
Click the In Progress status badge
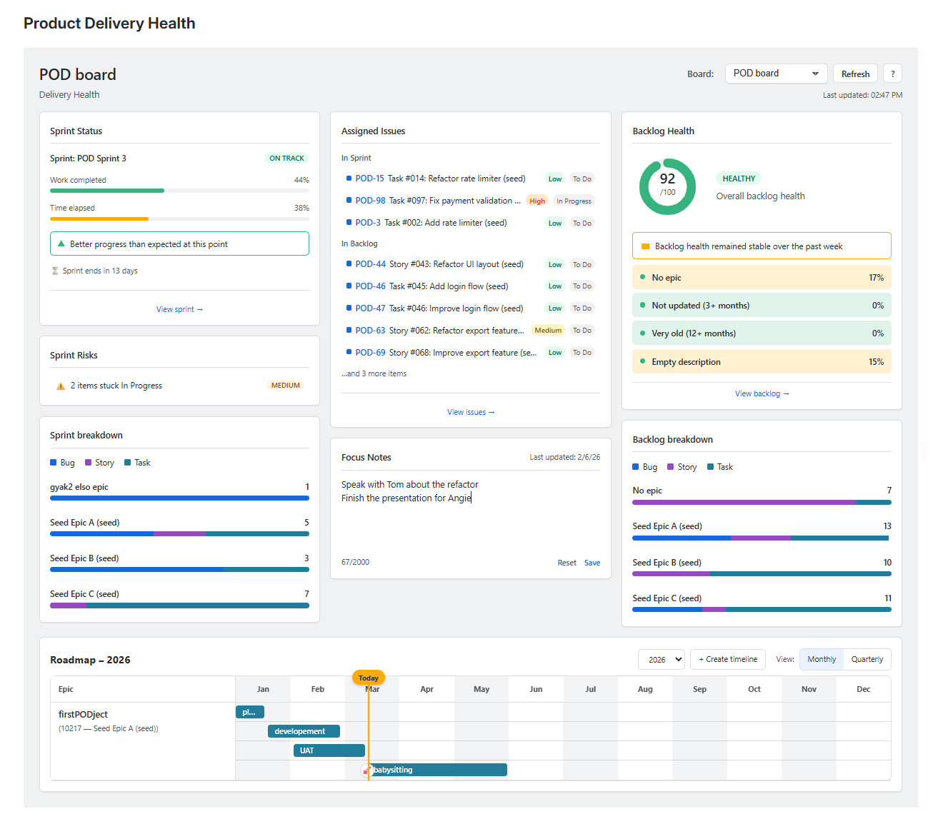[574, 201]
